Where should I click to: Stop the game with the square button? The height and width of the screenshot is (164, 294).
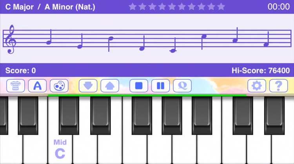pos(139,86)
